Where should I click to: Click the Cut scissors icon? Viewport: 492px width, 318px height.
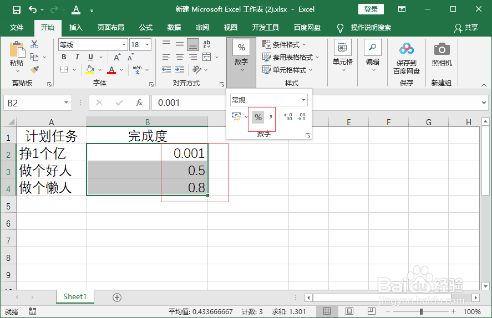click(34, 44)
